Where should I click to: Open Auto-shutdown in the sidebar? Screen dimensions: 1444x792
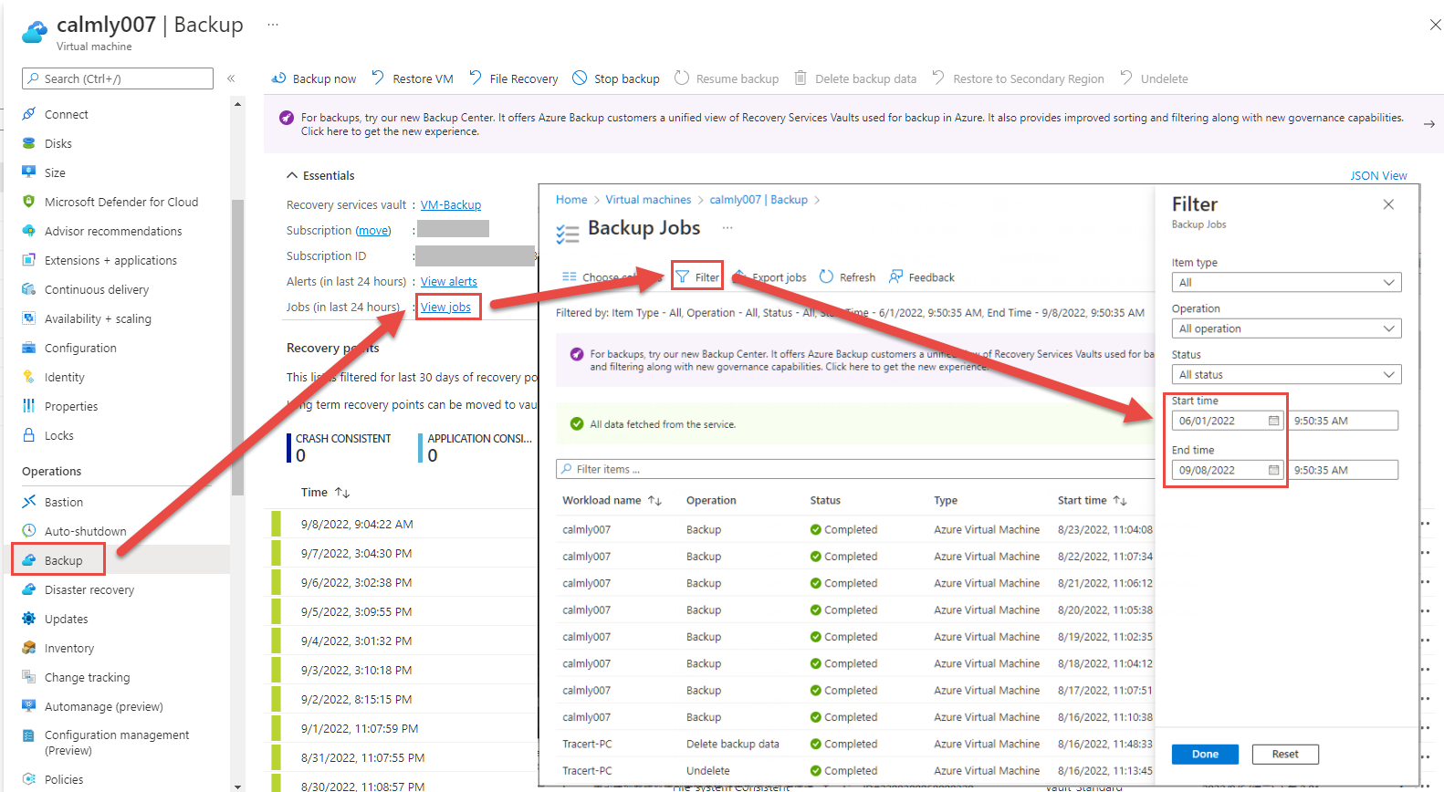85,531
